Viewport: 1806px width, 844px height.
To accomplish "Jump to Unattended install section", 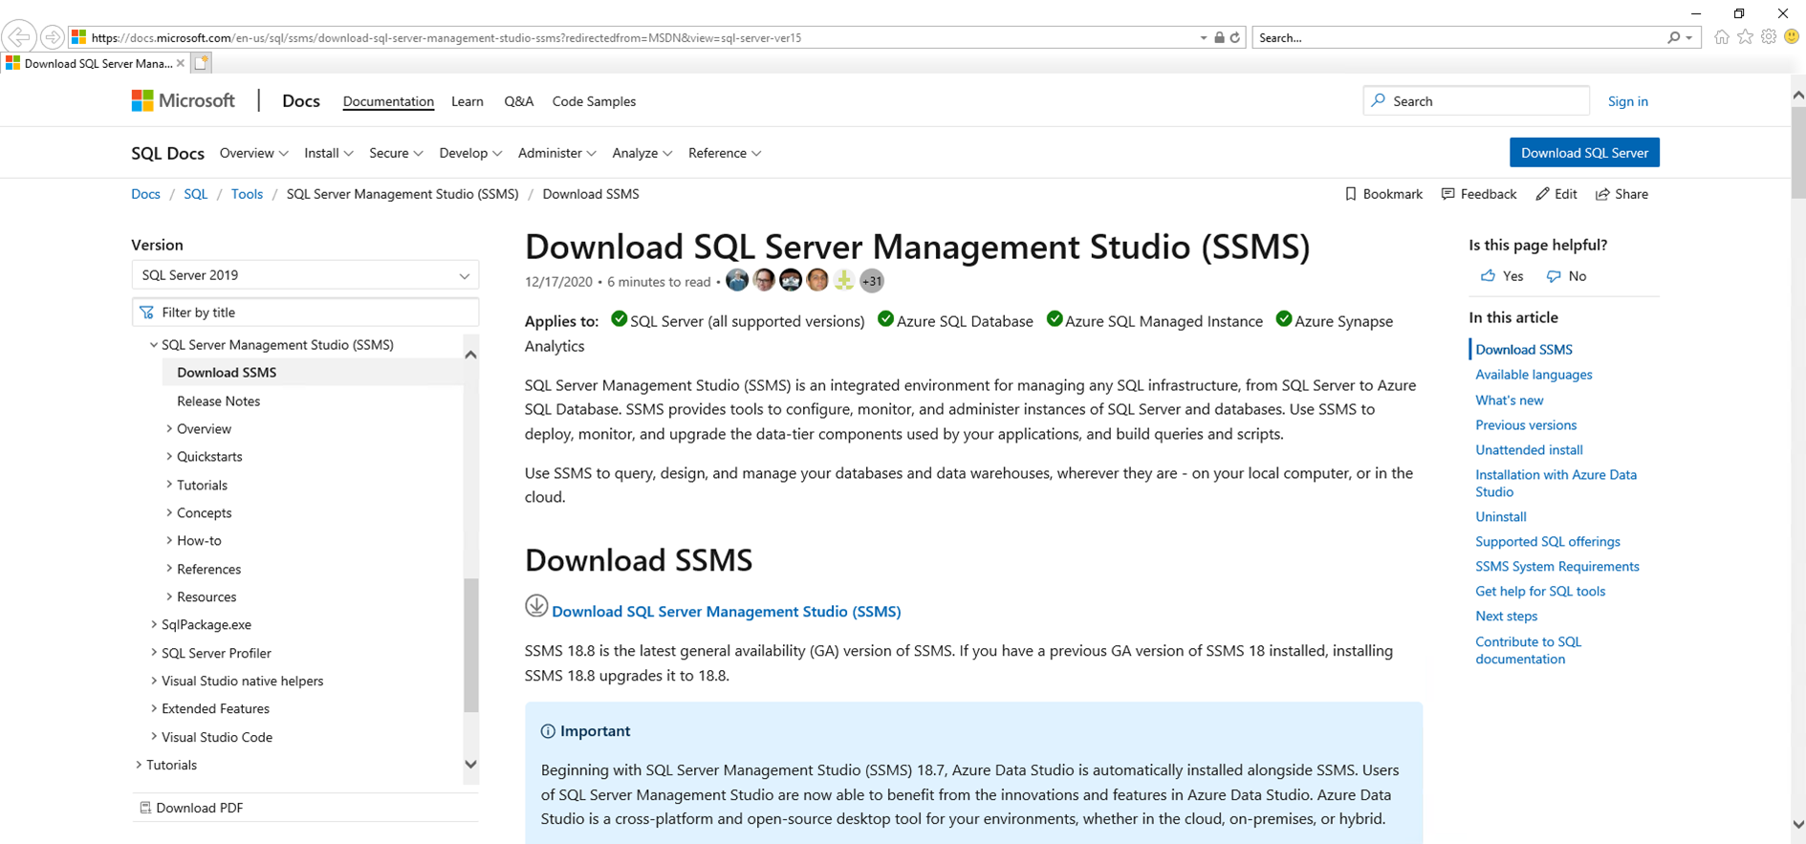I will click(x=1529, y=450).
